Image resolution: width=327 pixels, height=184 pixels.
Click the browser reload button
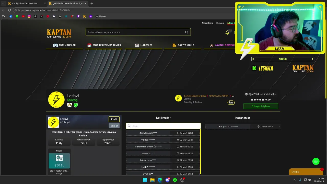pos(9,10)
